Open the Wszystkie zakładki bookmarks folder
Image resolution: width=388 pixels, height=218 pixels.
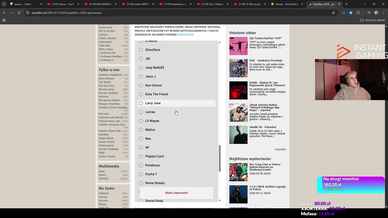click(x=373, y=20)
